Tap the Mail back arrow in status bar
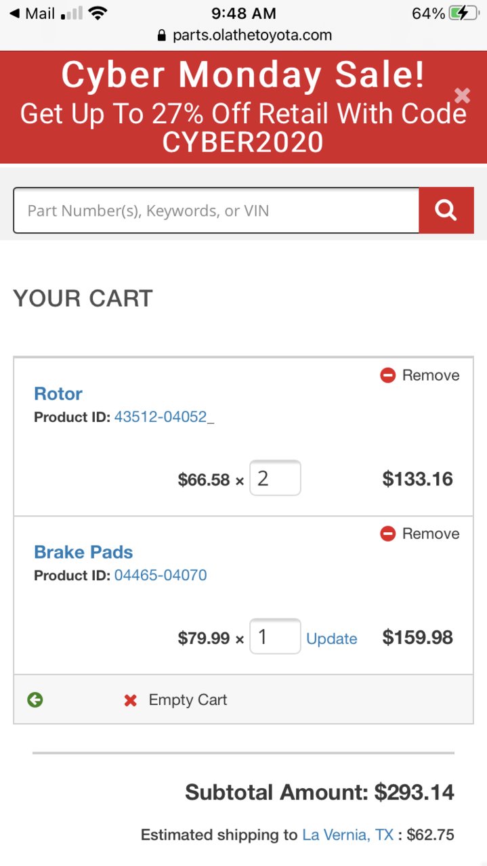Screen dimensions: 487x866 (x=15, y=13)
